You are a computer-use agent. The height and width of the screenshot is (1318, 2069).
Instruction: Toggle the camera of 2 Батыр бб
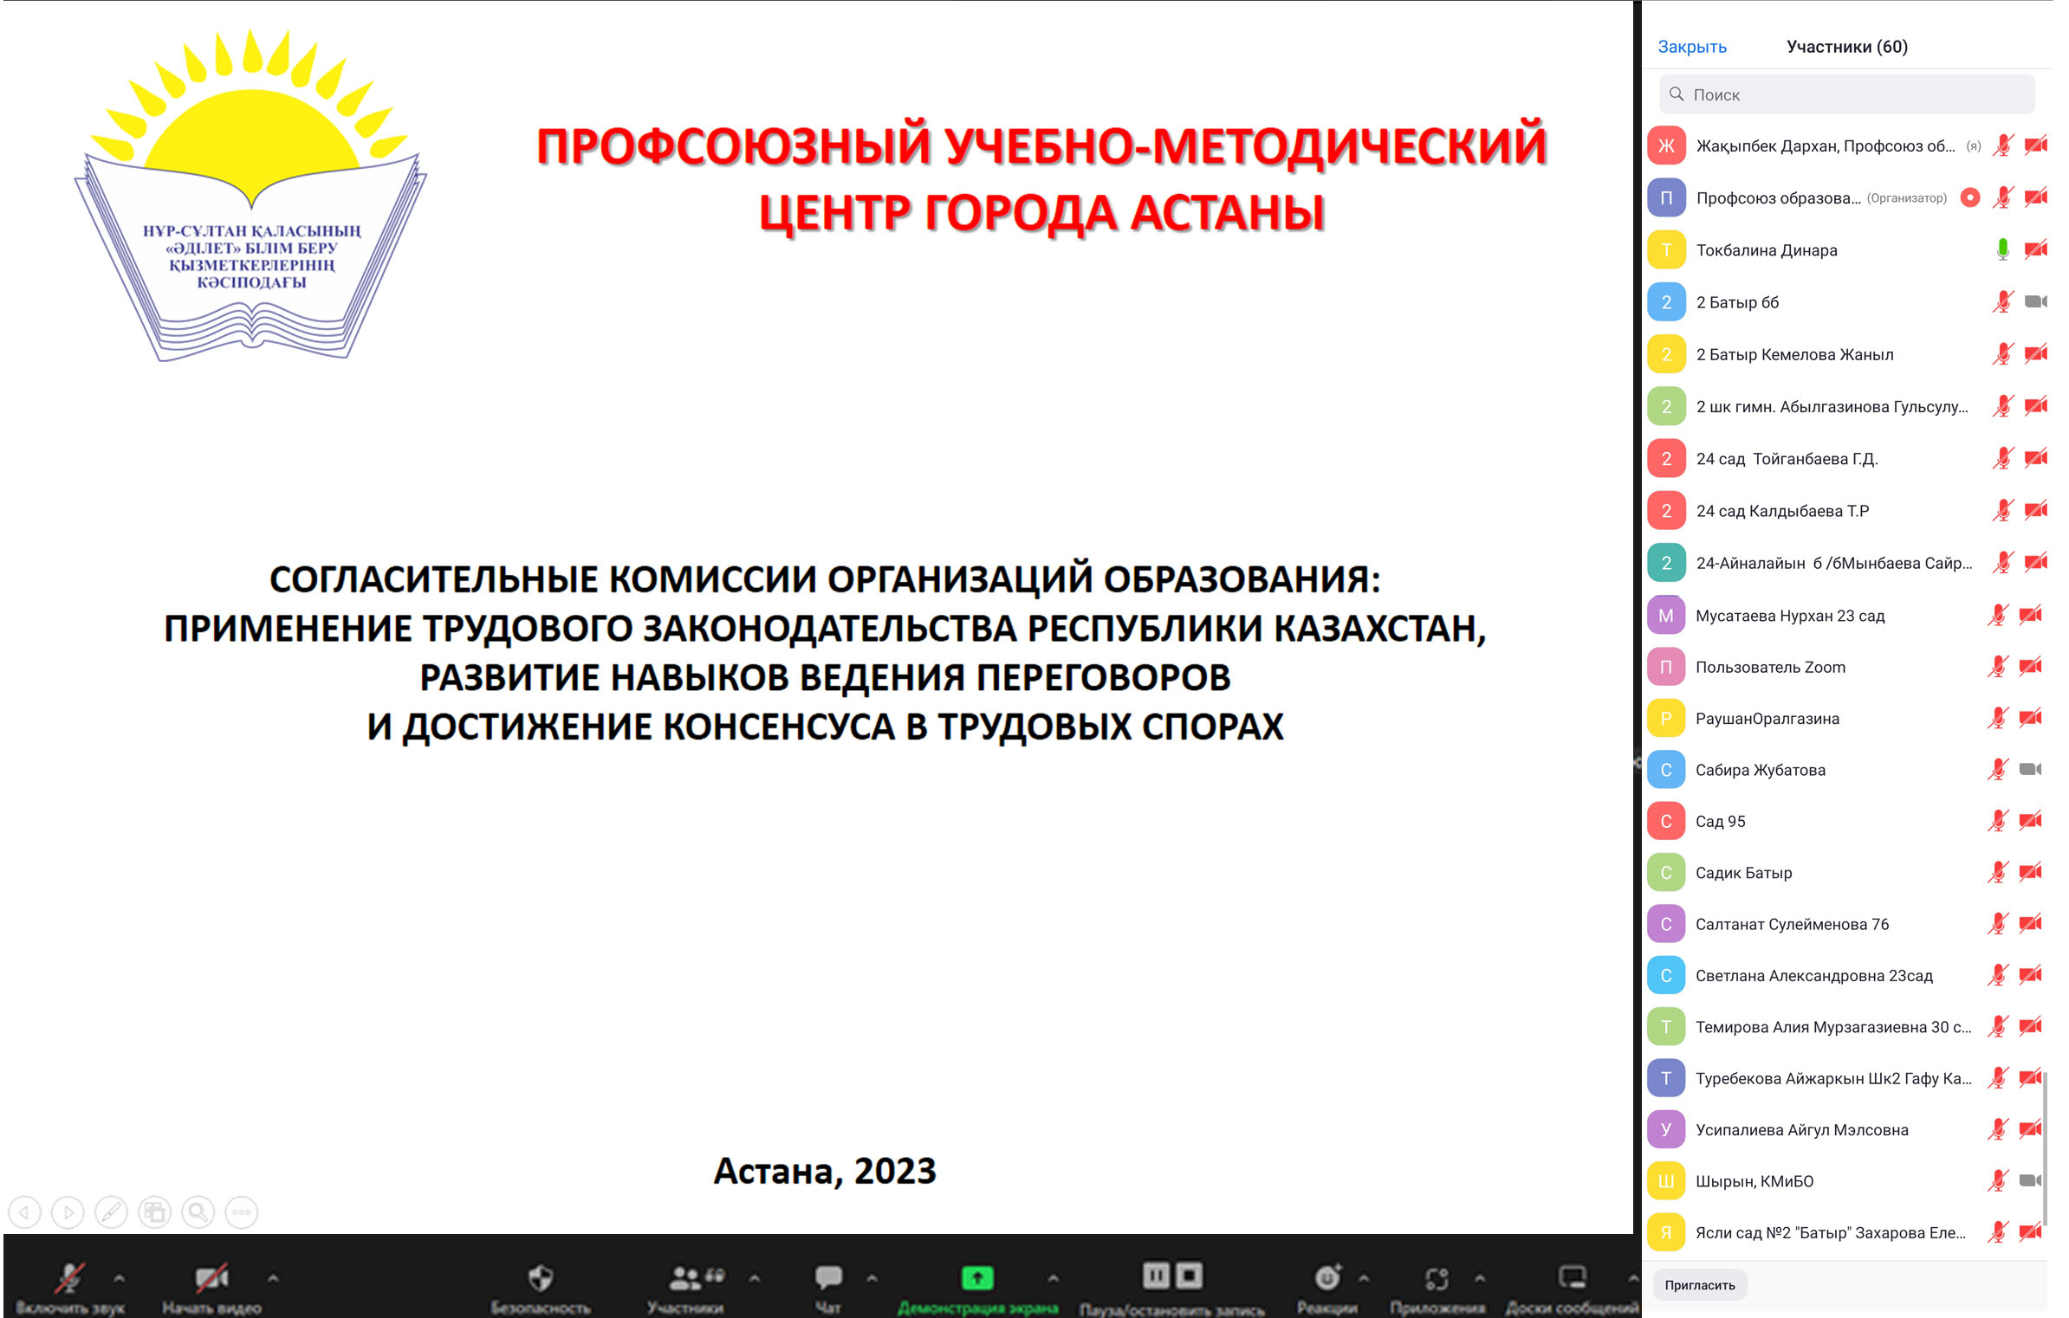click(x=2036, y=301)
